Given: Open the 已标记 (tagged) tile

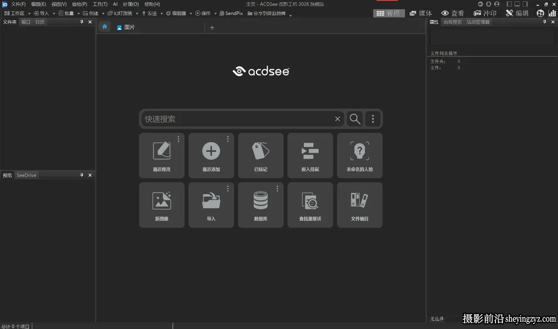Looking at the screenshot, I should pos(261,155).
